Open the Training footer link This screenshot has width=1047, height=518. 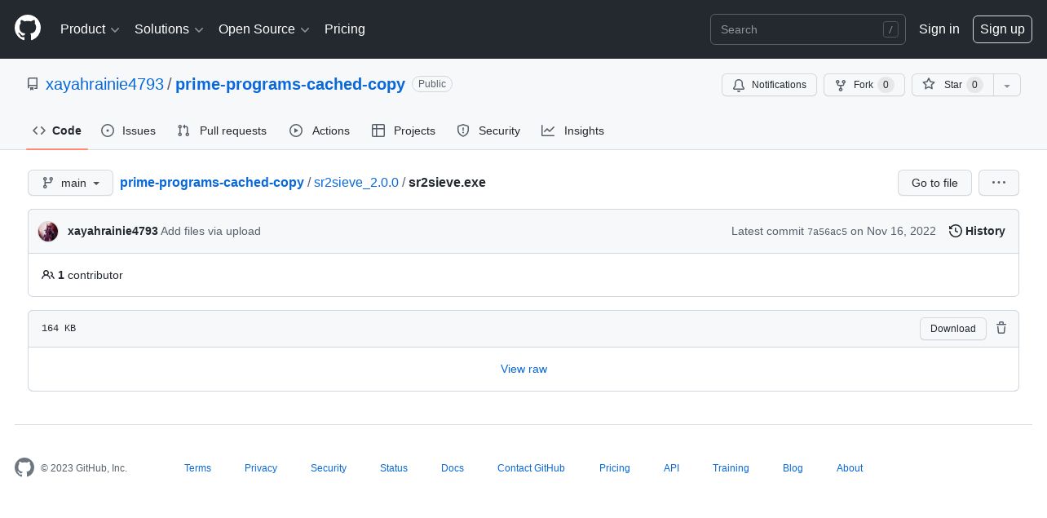point(731,468)
